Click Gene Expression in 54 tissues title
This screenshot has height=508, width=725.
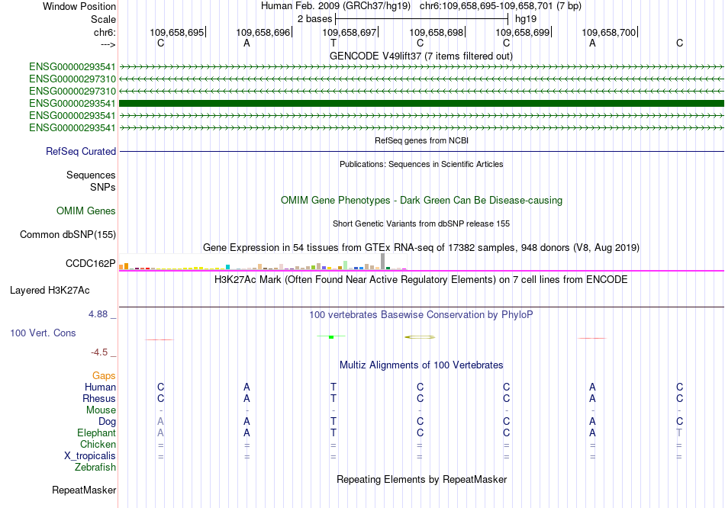(421, 247)
